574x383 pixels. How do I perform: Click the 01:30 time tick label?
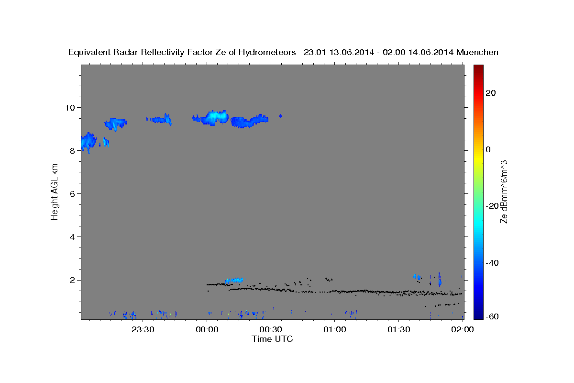[398, 329]
